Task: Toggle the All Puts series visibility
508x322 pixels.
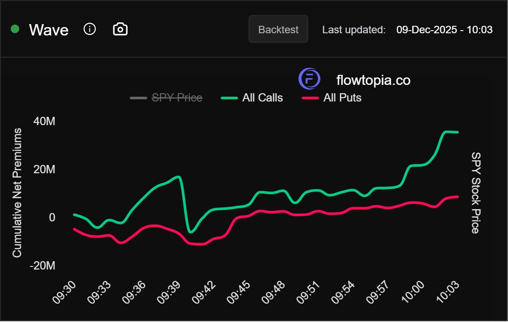Action: click(x=342, y=98)
